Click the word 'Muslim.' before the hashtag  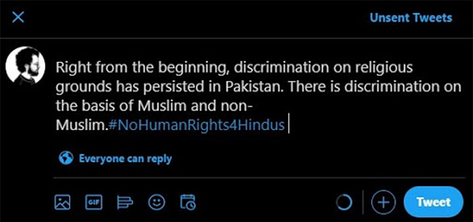(81, 125)
